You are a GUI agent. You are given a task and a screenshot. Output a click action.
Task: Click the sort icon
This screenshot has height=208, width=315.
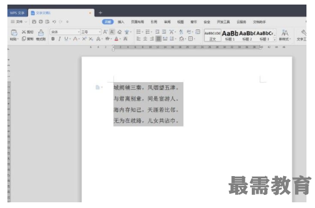(181, 32)
